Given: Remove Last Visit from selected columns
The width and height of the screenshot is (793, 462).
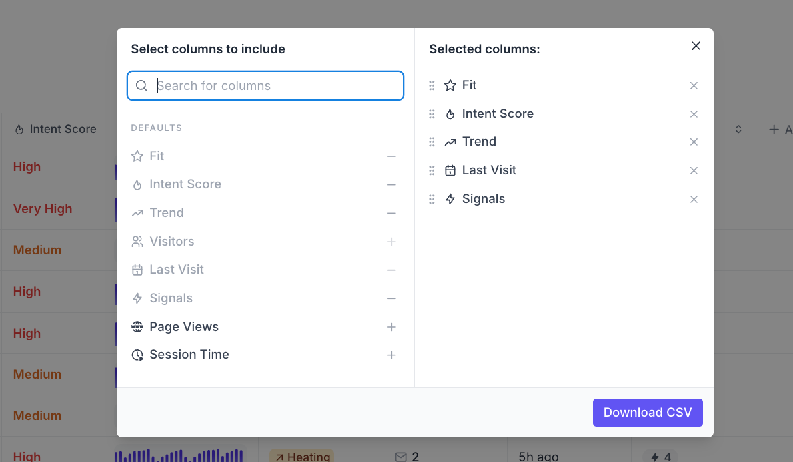Looking at the screenshot, I should 694,170.
